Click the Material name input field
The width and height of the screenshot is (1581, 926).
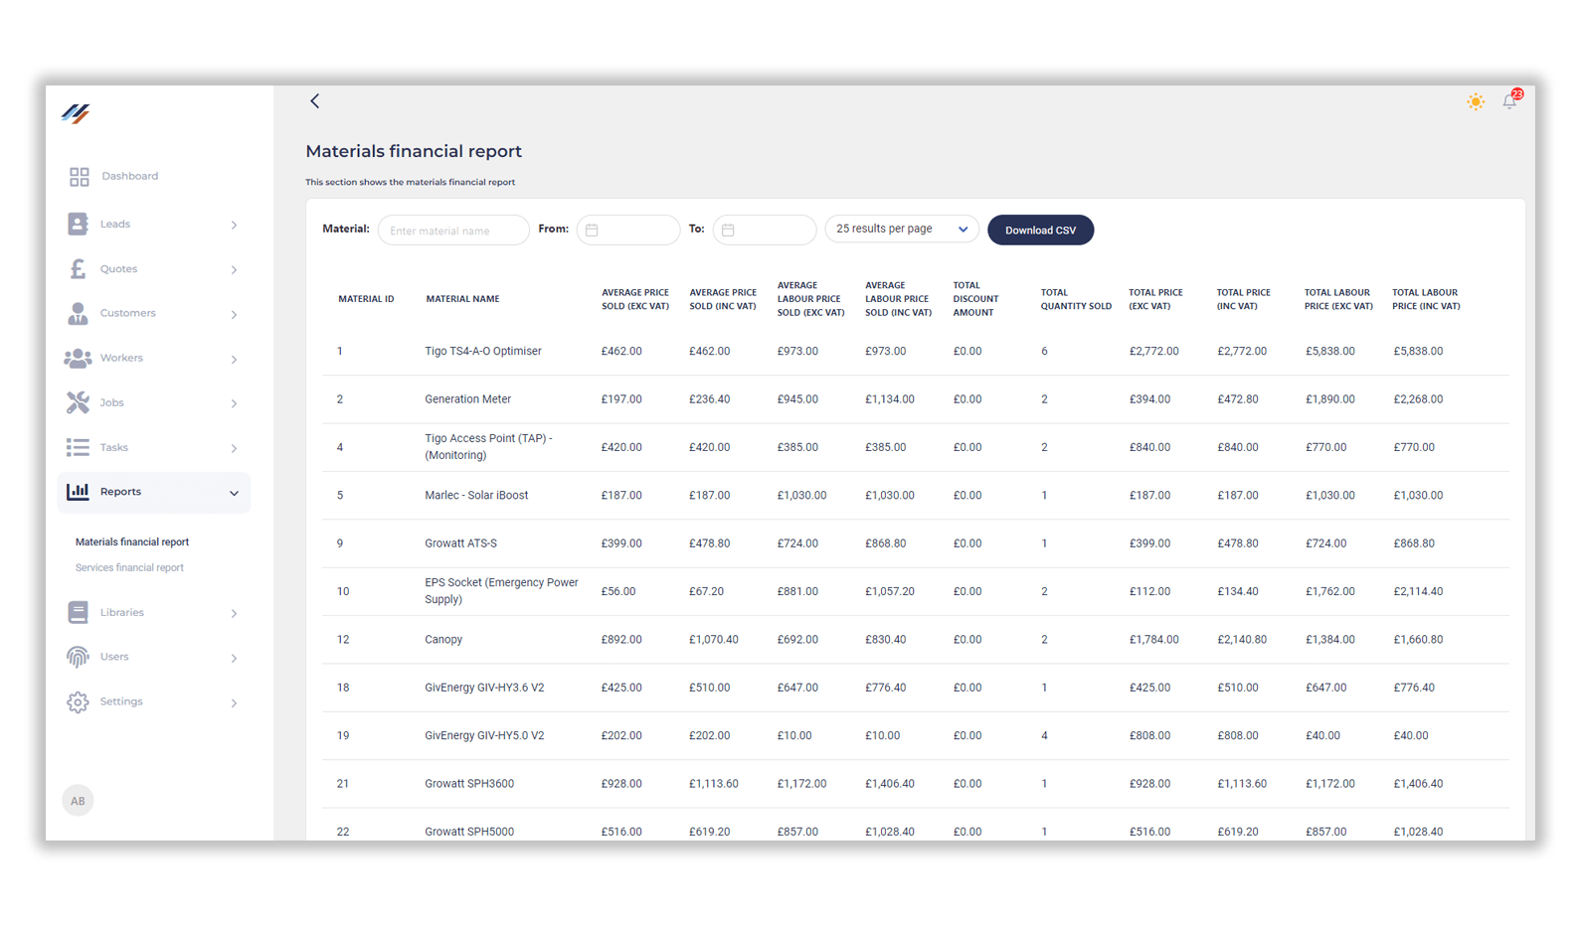click(453, 231)
